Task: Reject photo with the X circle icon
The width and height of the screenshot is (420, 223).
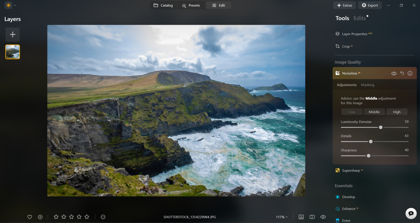Action: tap(40, 217)
